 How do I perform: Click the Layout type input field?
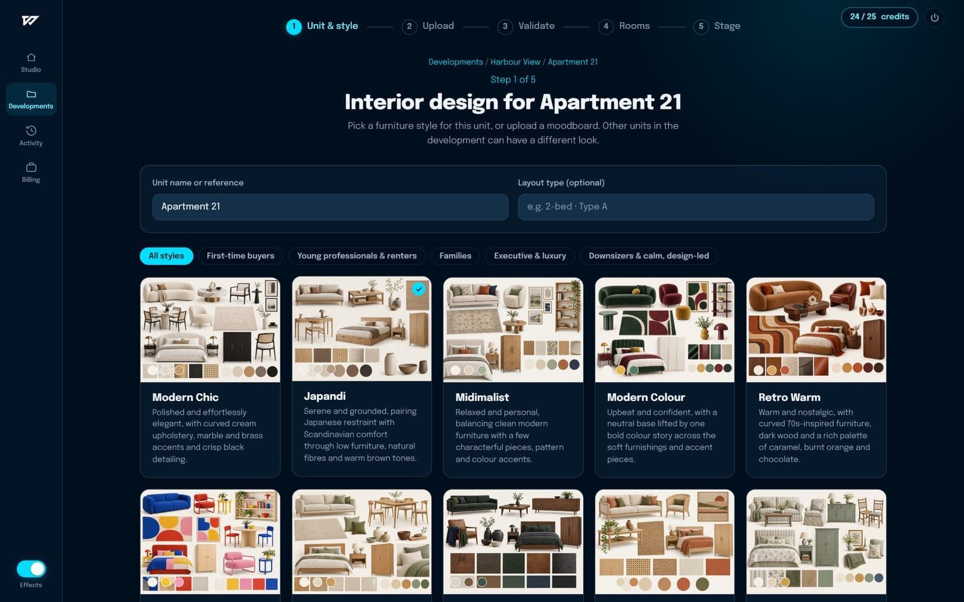click(x=696, y=206)
